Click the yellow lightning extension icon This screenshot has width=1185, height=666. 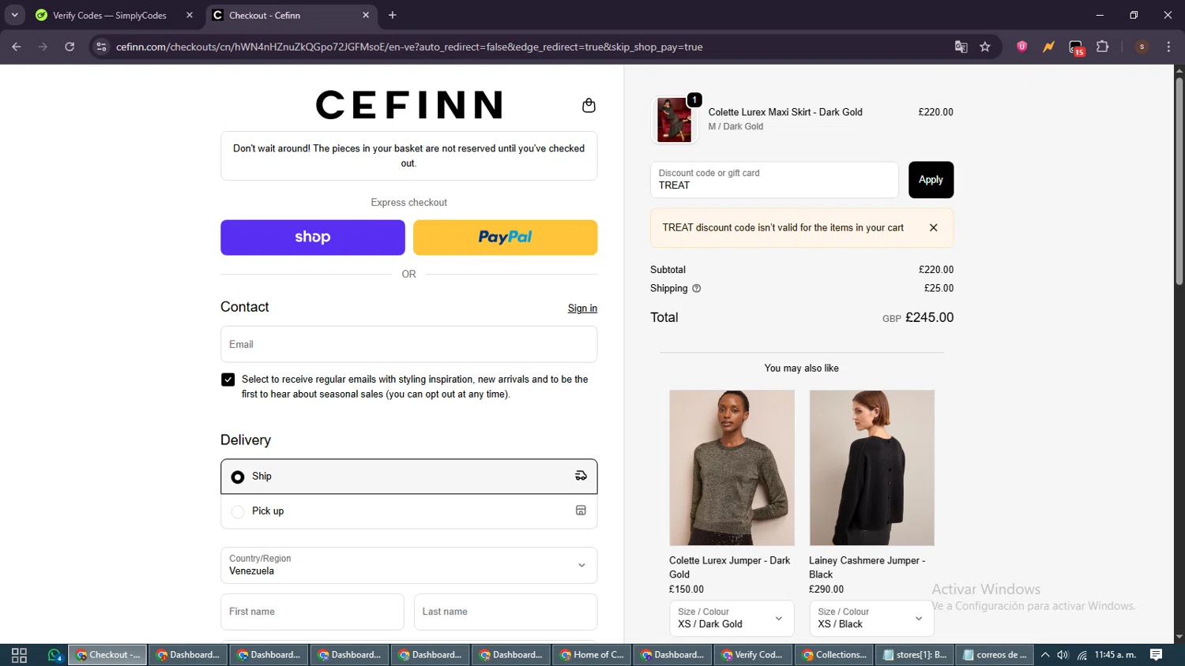coord(1048,47)
